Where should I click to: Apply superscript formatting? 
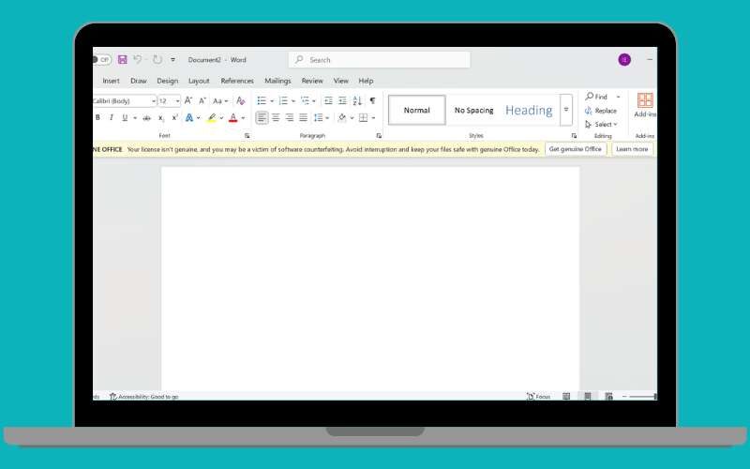pyautogui.click(x=175, y=118)
